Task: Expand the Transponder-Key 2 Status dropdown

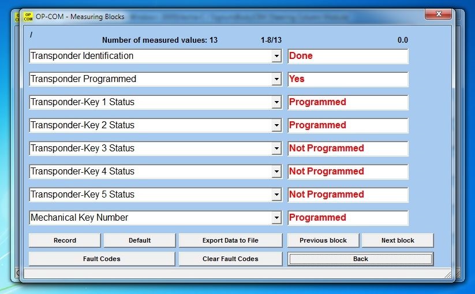Action: pyautogui.click(x=276, y=125)
